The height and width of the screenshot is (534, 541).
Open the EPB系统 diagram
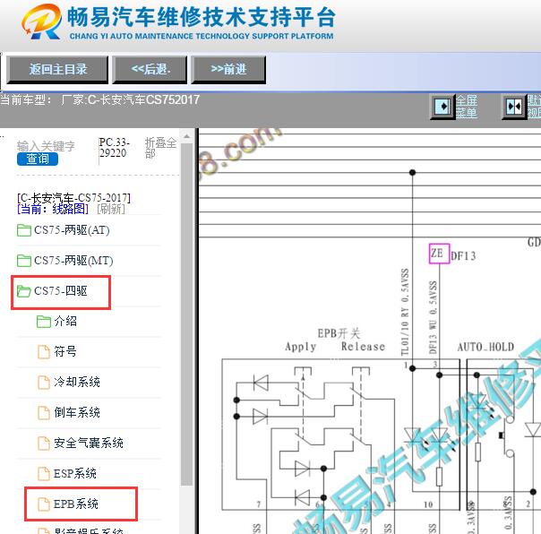pos(76,504)
